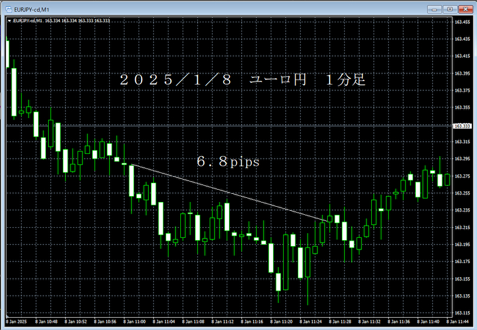The width and height of the screenshot is (477, 330).
Task: Select the white diagonal trend line
Action: click(x=229, y=193)
